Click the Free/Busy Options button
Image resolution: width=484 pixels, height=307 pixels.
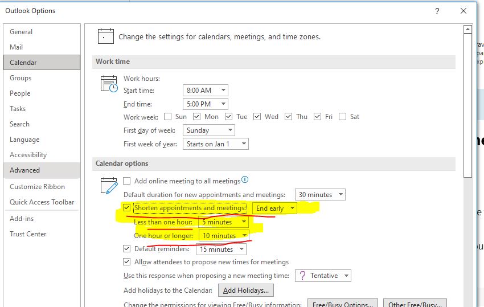pyautogui.click(x=343, y=304)
